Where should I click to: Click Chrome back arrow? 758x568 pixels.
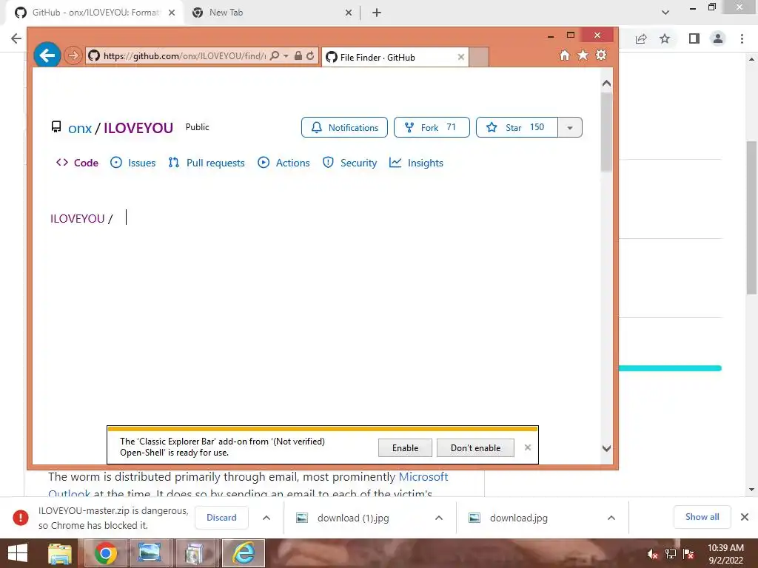tap(16, 38)
